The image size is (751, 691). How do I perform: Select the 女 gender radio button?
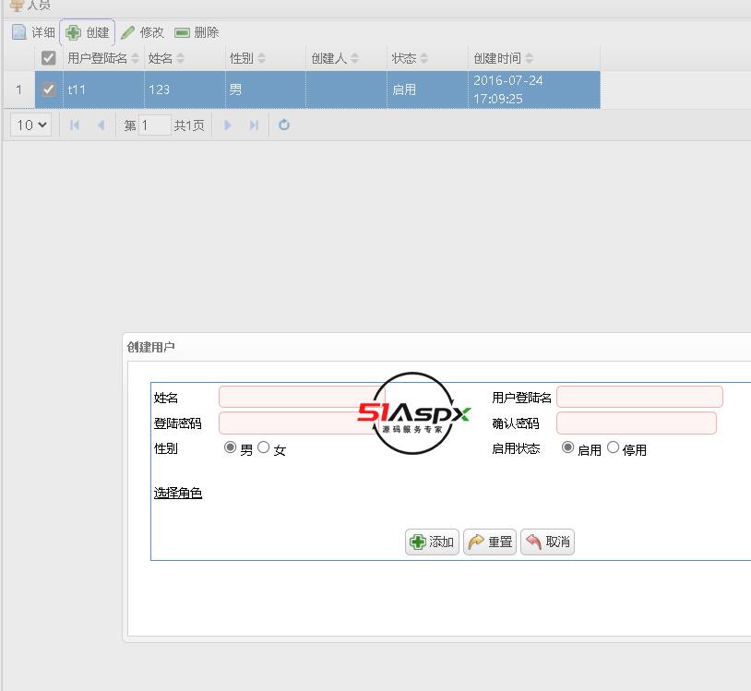264,447
